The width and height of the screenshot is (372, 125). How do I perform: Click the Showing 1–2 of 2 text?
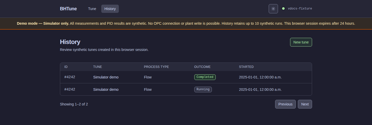coord(74,104)
